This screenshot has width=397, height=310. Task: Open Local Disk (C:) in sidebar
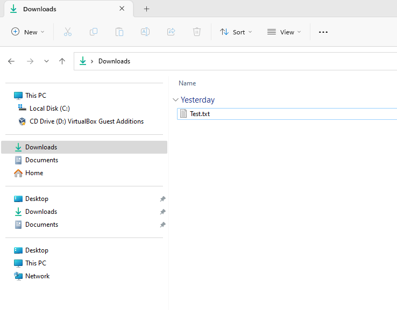tap(49, 109)
